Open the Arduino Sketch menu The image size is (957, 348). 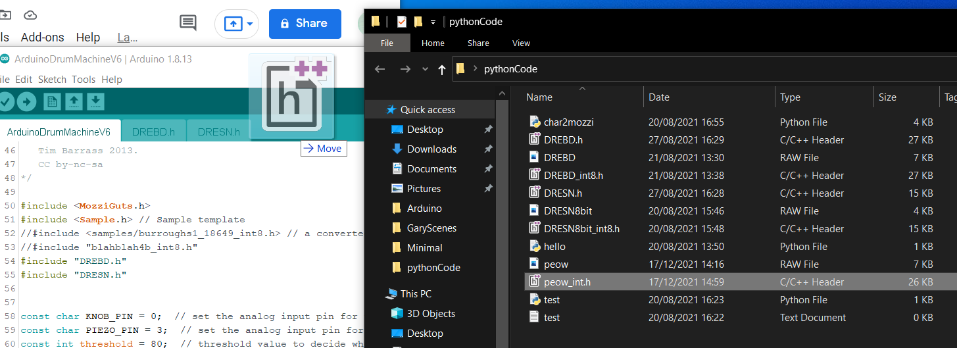point(52,79)
